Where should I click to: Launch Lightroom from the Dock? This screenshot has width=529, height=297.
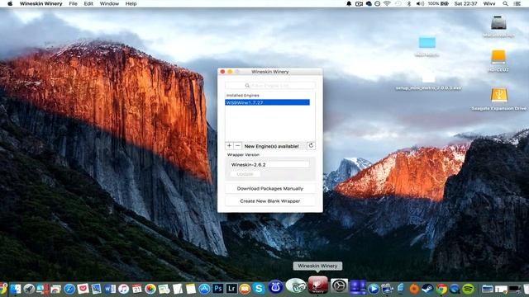click(x=231, y=289)
